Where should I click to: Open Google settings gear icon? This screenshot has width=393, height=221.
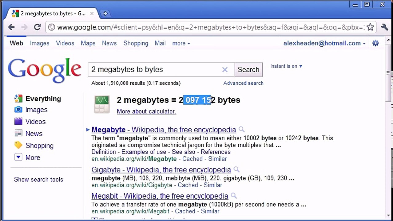(375, 43)
